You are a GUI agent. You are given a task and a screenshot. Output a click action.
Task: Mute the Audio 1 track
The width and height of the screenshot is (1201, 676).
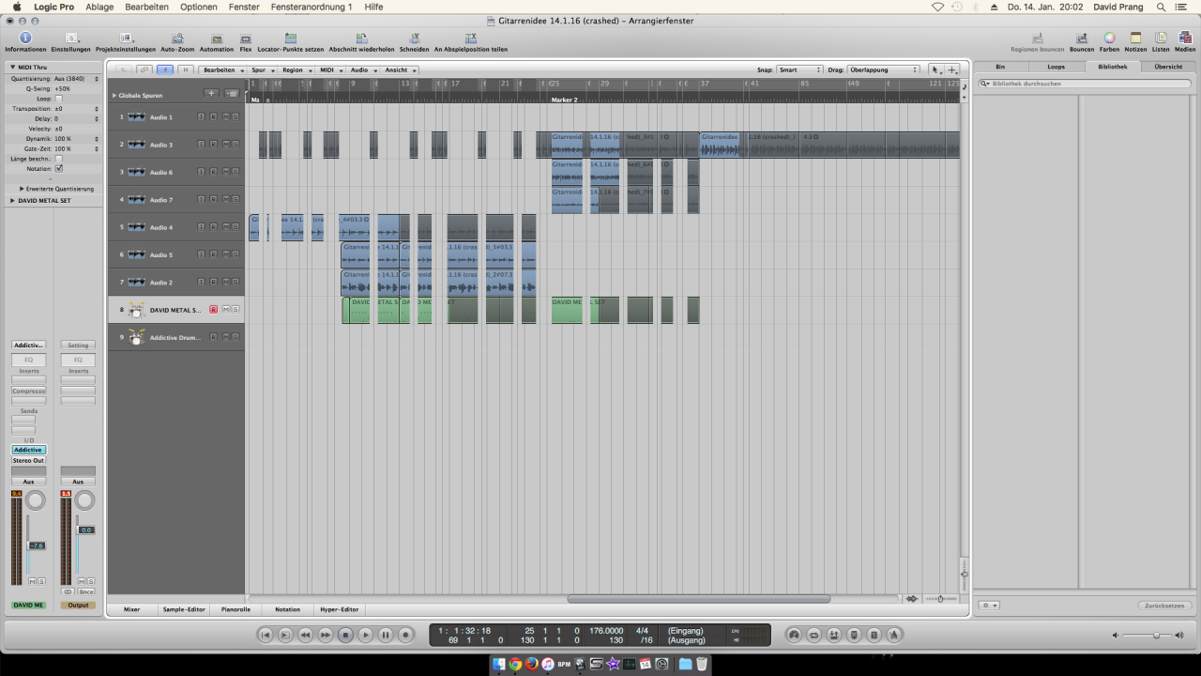225,117
